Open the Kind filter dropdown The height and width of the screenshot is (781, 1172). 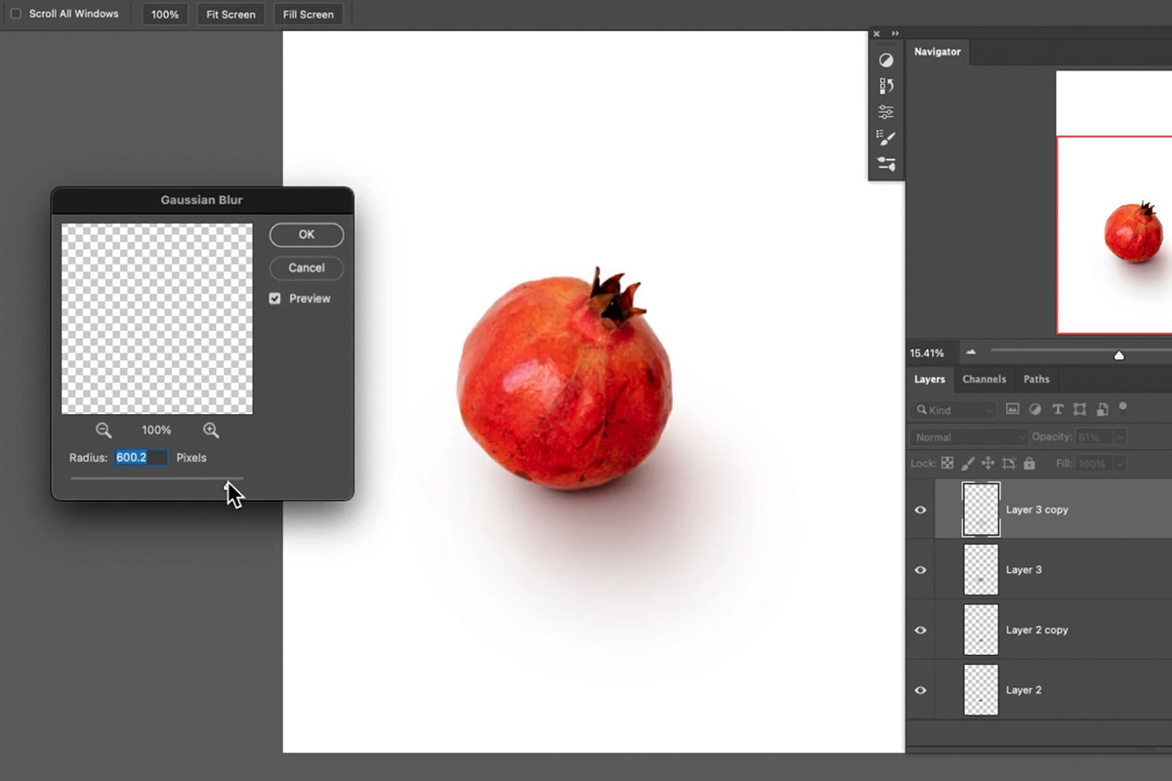[x=952, y=409]
